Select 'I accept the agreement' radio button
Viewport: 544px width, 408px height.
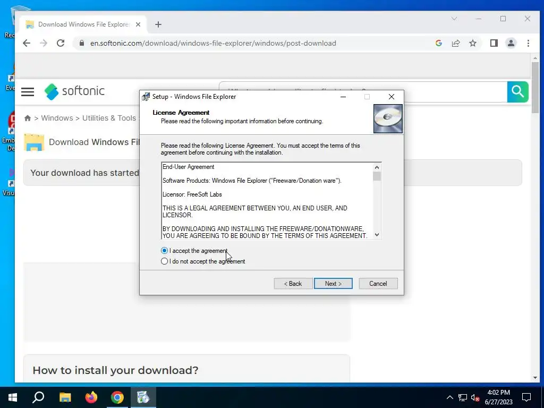[165, 251]
